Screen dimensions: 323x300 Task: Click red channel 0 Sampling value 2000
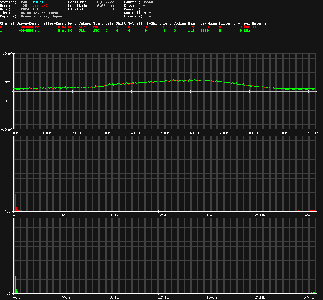tap(204, 27)
